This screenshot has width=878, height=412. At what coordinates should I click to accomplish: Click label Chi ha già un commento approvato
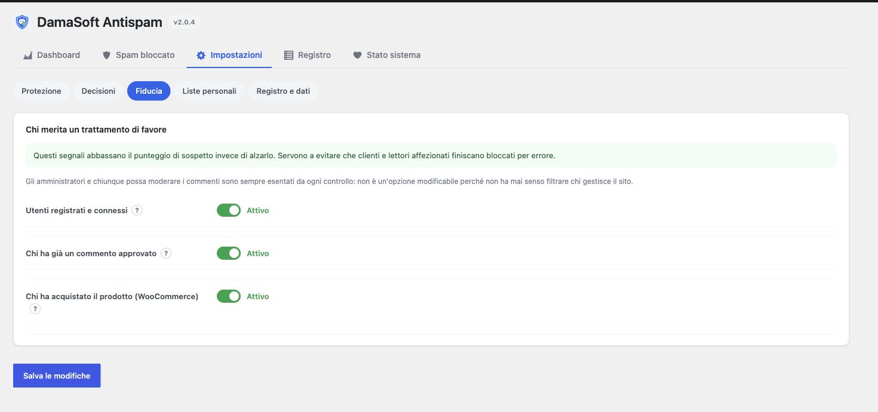(x=91, y=253)
